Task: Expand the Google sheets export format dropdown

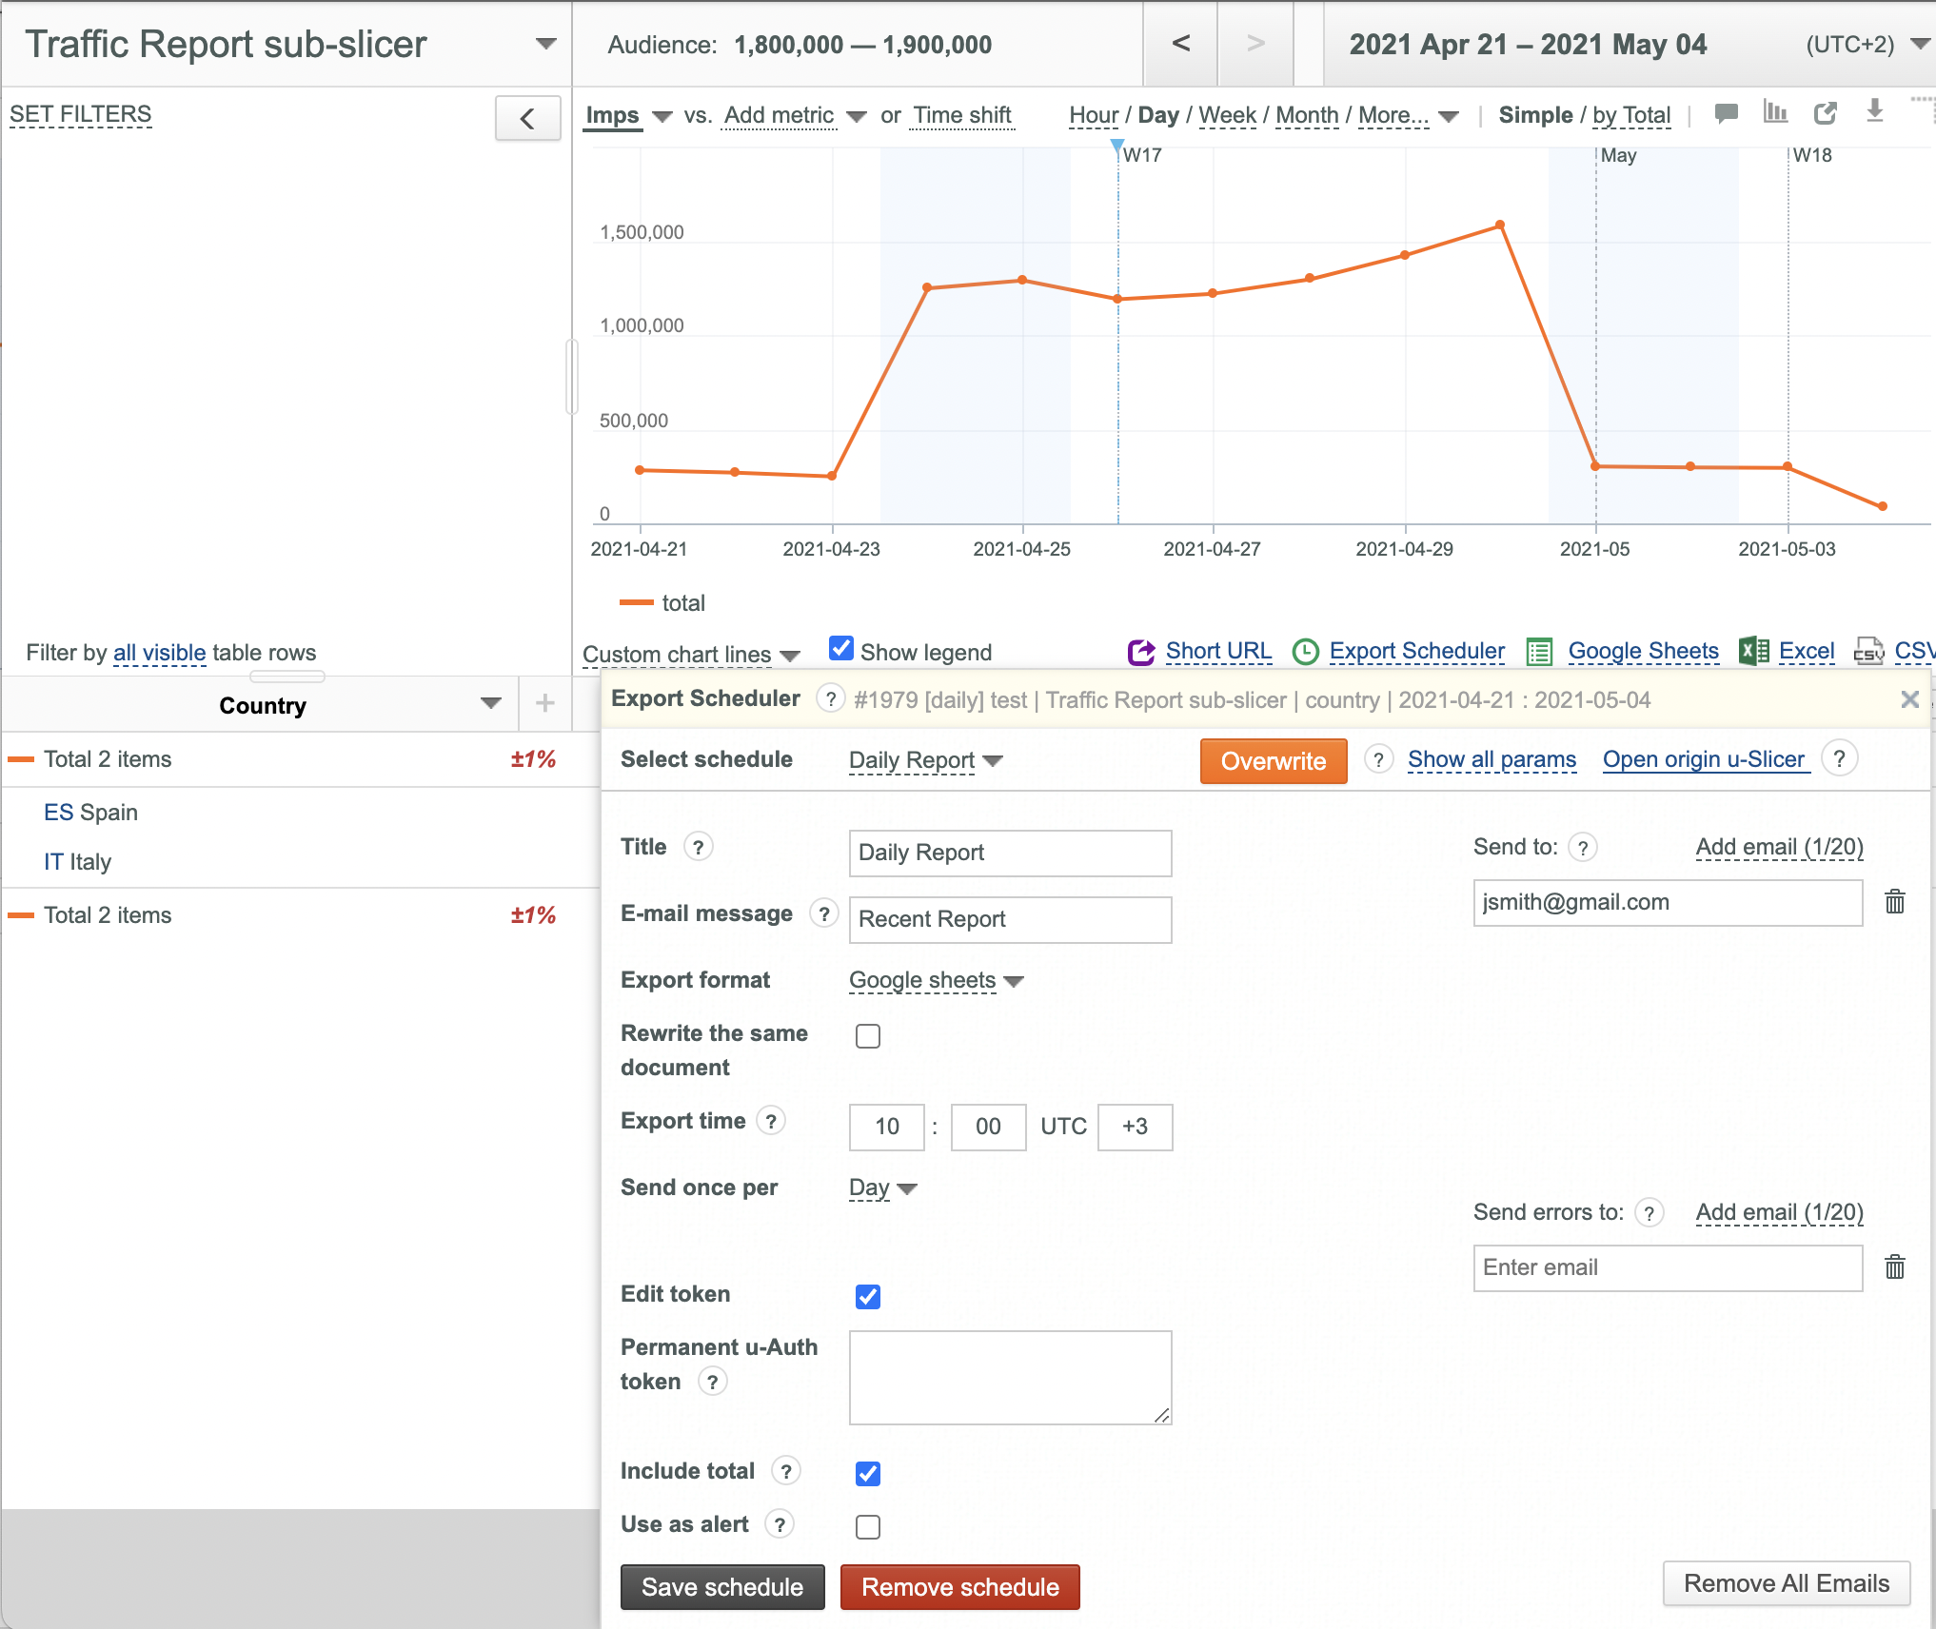Action: (936, 980)
